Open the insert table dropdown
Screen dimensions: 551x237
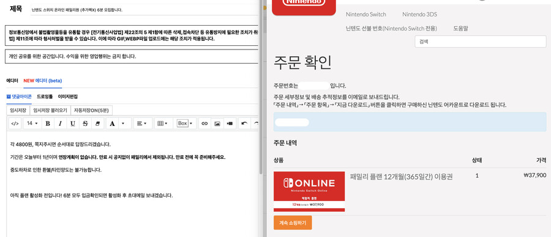(162, 123)
